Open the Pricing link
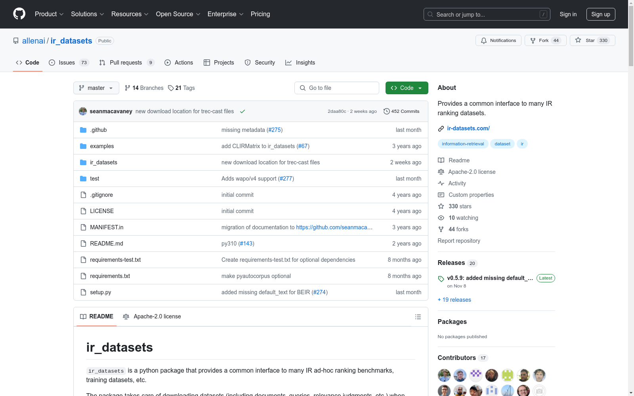The image size is (634, 396). pyautogui.click(x=260, y=14)
